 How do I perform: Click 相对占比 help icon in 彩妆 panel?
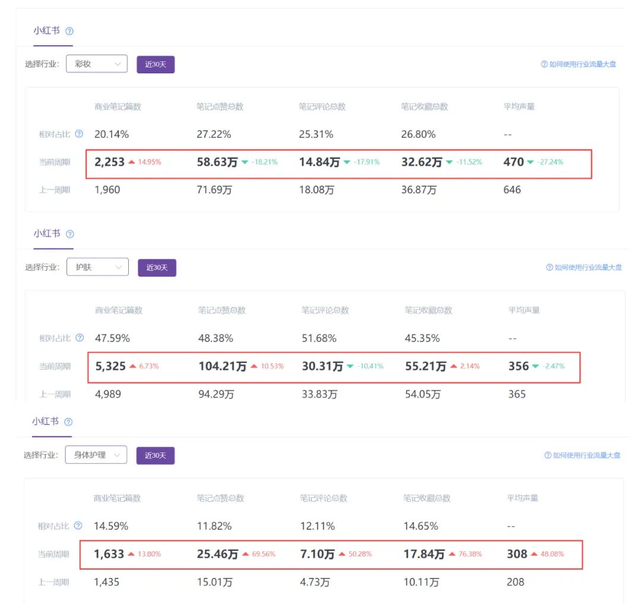[x=80, y=134]
